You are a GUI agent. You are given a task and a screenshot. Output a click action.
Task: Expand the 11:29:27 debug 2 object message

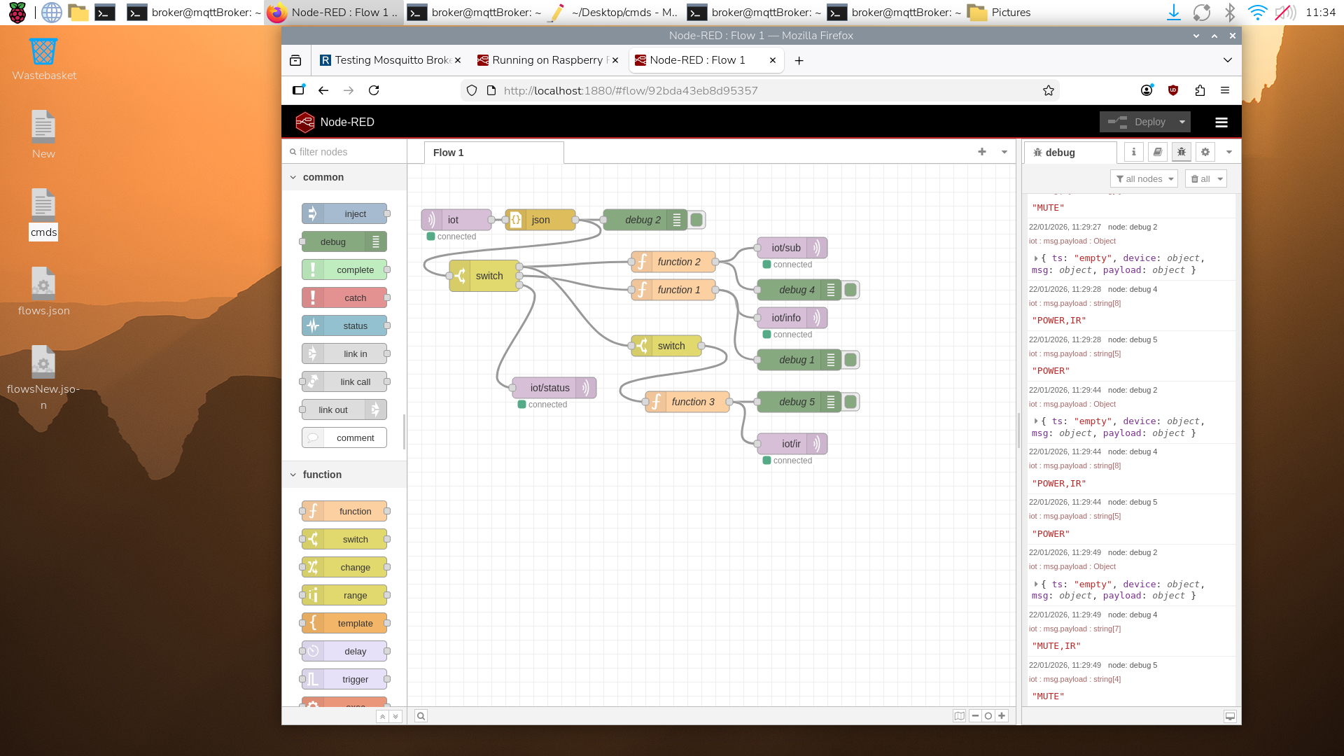1036,258
